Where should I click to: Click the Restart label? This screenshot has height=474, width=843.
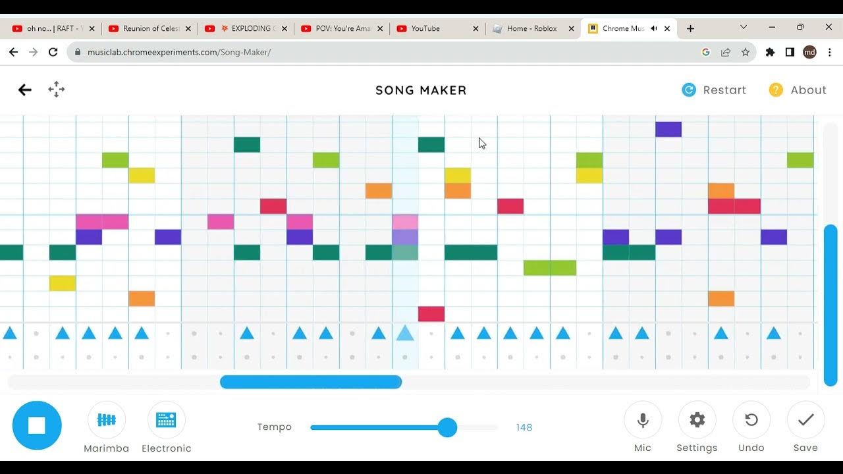[724, 90]
